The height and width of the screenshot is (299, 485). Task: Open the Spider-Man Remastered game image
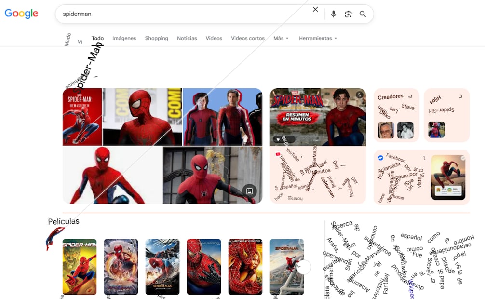tap(82, 117)
